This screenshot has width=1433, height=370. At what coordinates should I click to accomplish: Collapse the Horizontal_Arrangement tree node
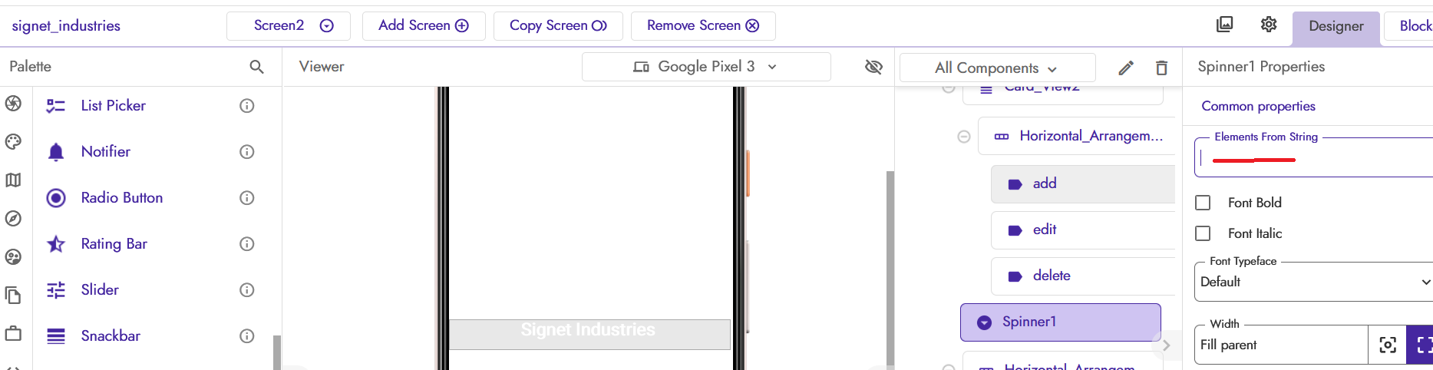click(x=964, y=137)
